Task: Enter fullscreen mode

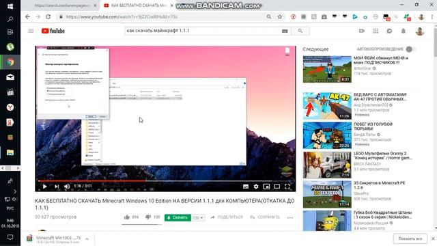Action: [x=287, y=187]
